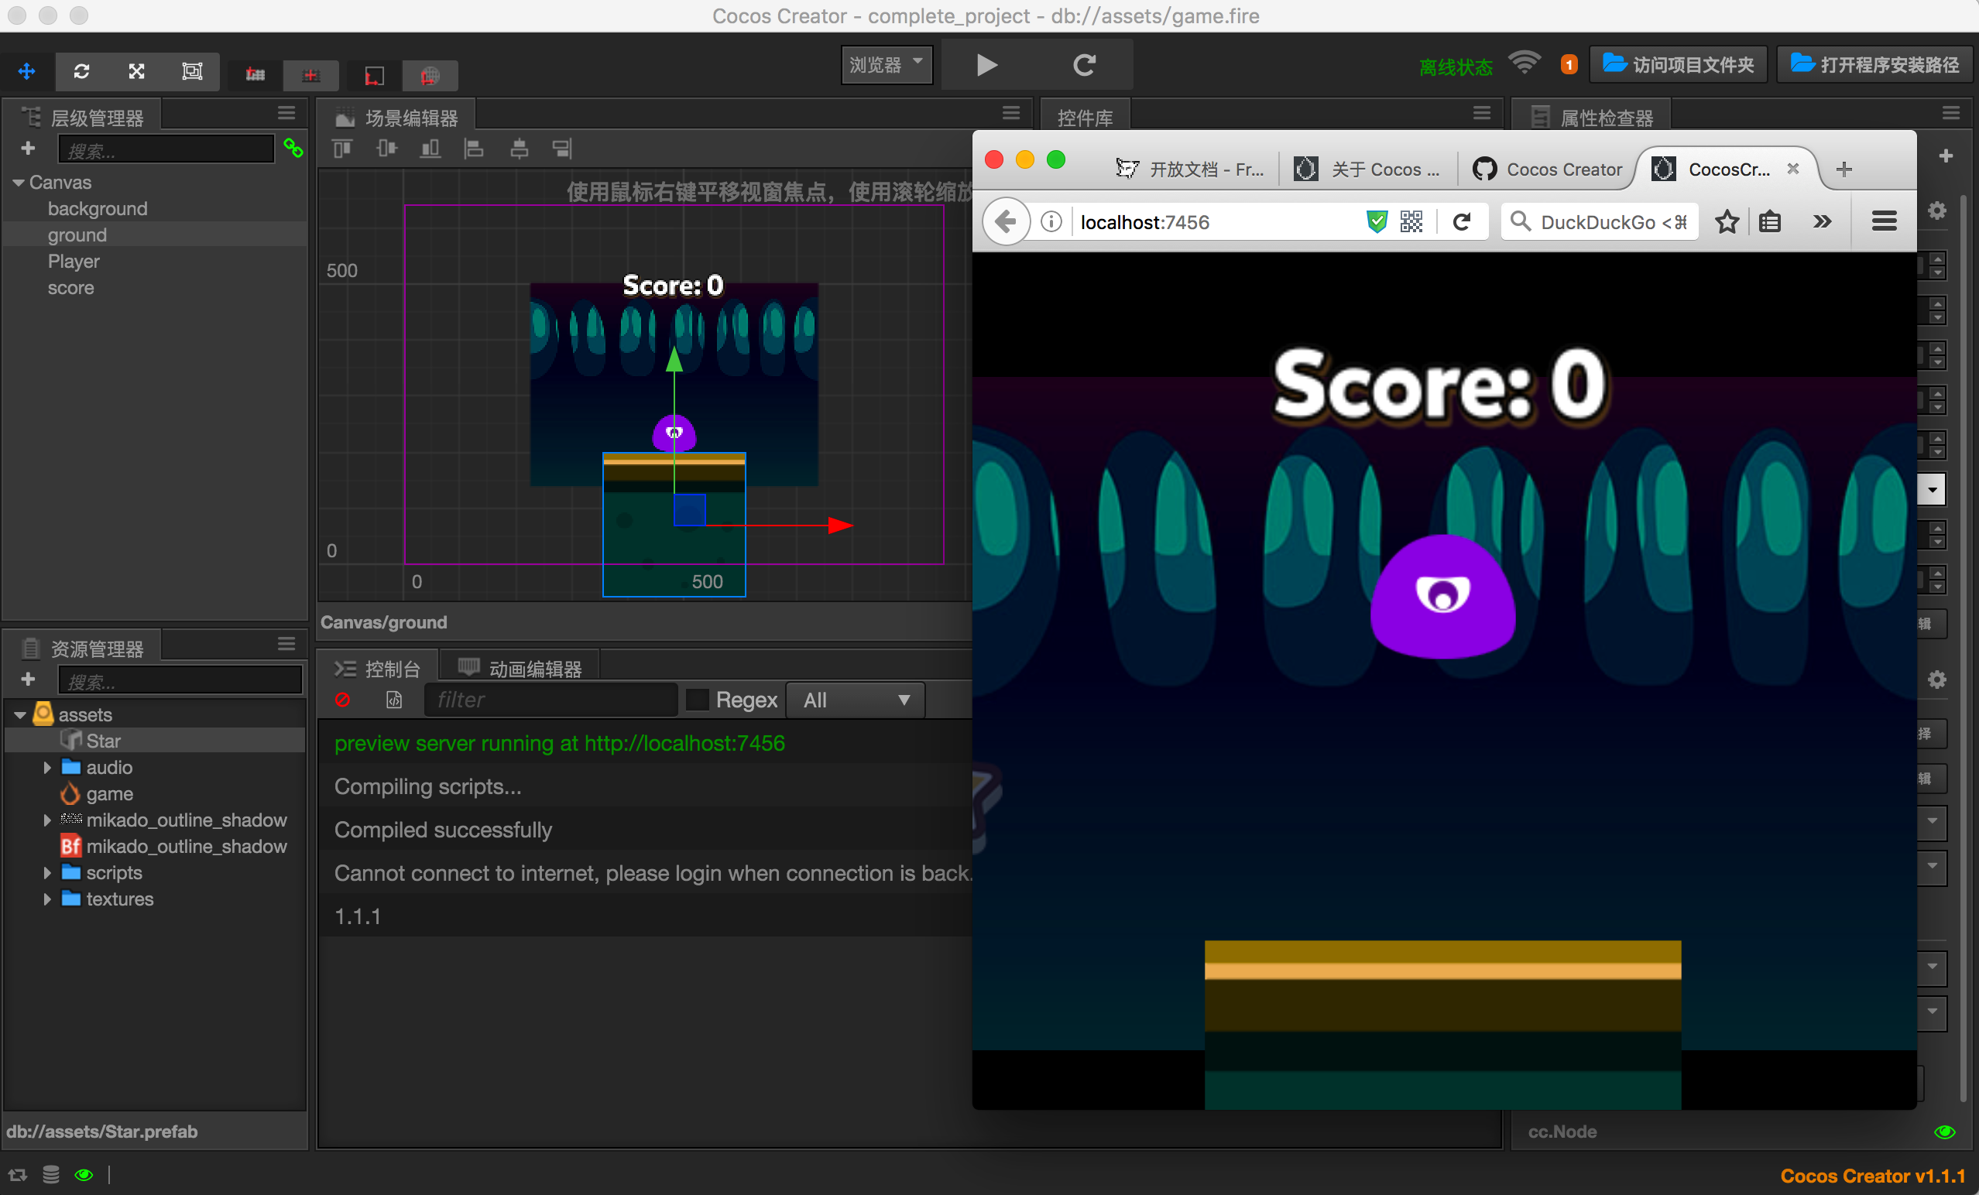Toggle the Regex checkbox
Image resolution: width=1979 pixels, height=1195 pixels.
coord(697,700)
